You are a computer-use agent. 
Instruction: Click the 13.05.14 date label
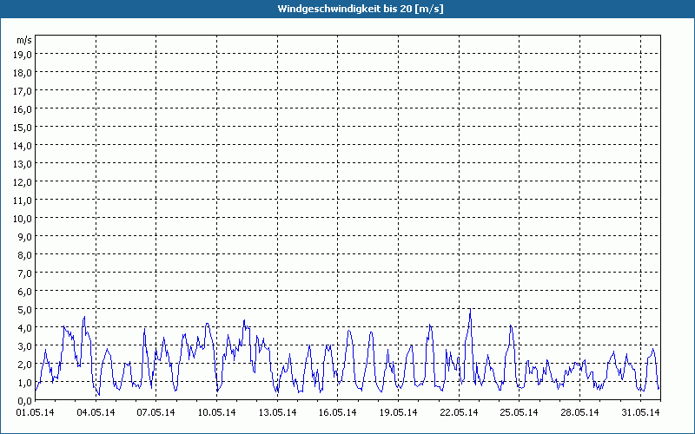[277, 413]
